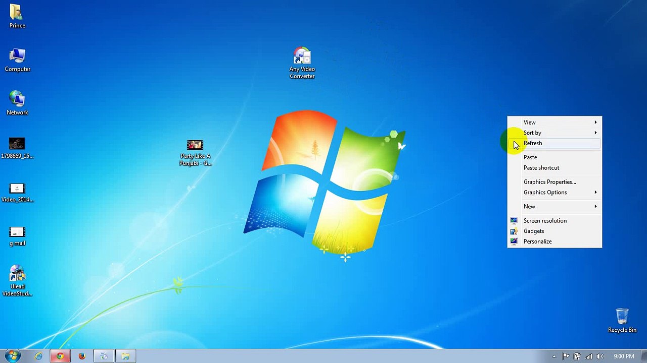The image size is (647, 363).
Task: Expand the View submenu arrow
Action: [x=595, y=123]
